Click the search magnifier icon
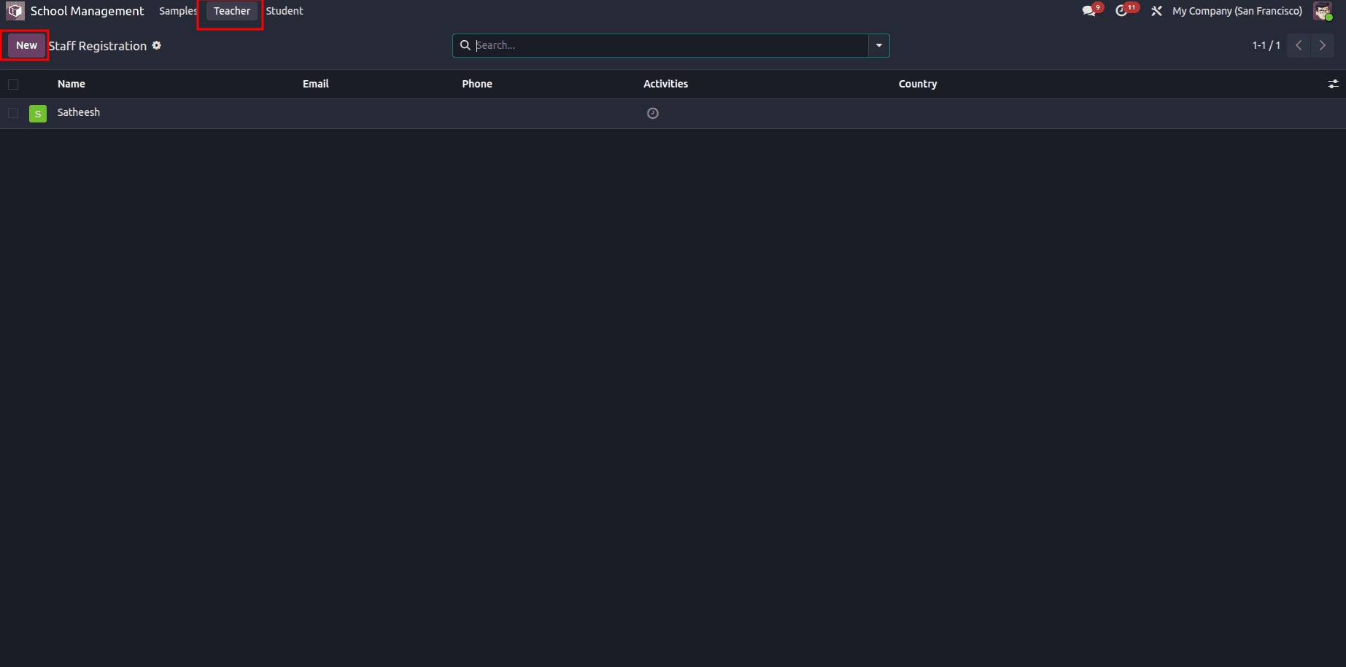This screenshot has width=1346, height=667. (x=465, y=45)
